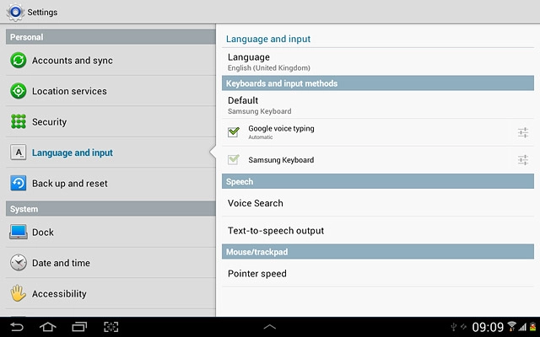
Task: Open the Dock settings icon
Action: tap(18, 233)
